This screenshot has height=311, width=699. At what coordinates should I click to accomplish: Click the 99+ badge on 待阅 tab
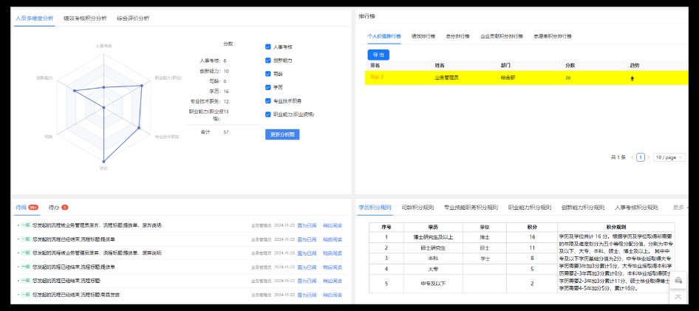click(x=33, y=208)
